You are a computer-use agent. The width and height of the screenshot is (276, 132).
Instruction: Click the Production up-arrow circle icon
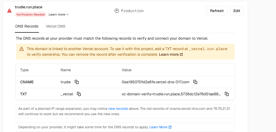[x=117, y=11]
